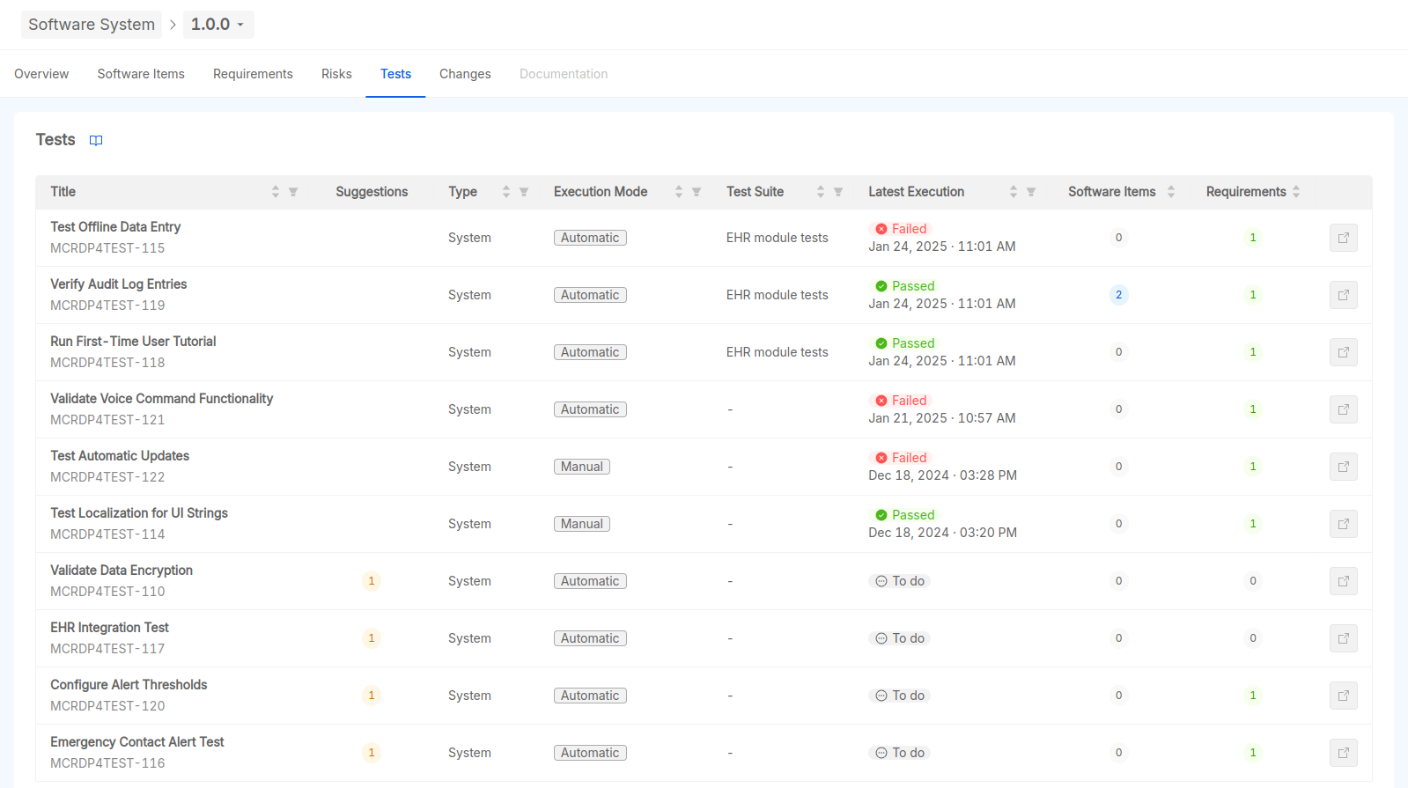Viewport: 1408px width, 788px height.
Task: Open Test Offline Data Entry external link icon
Action: pos(1344,238)
